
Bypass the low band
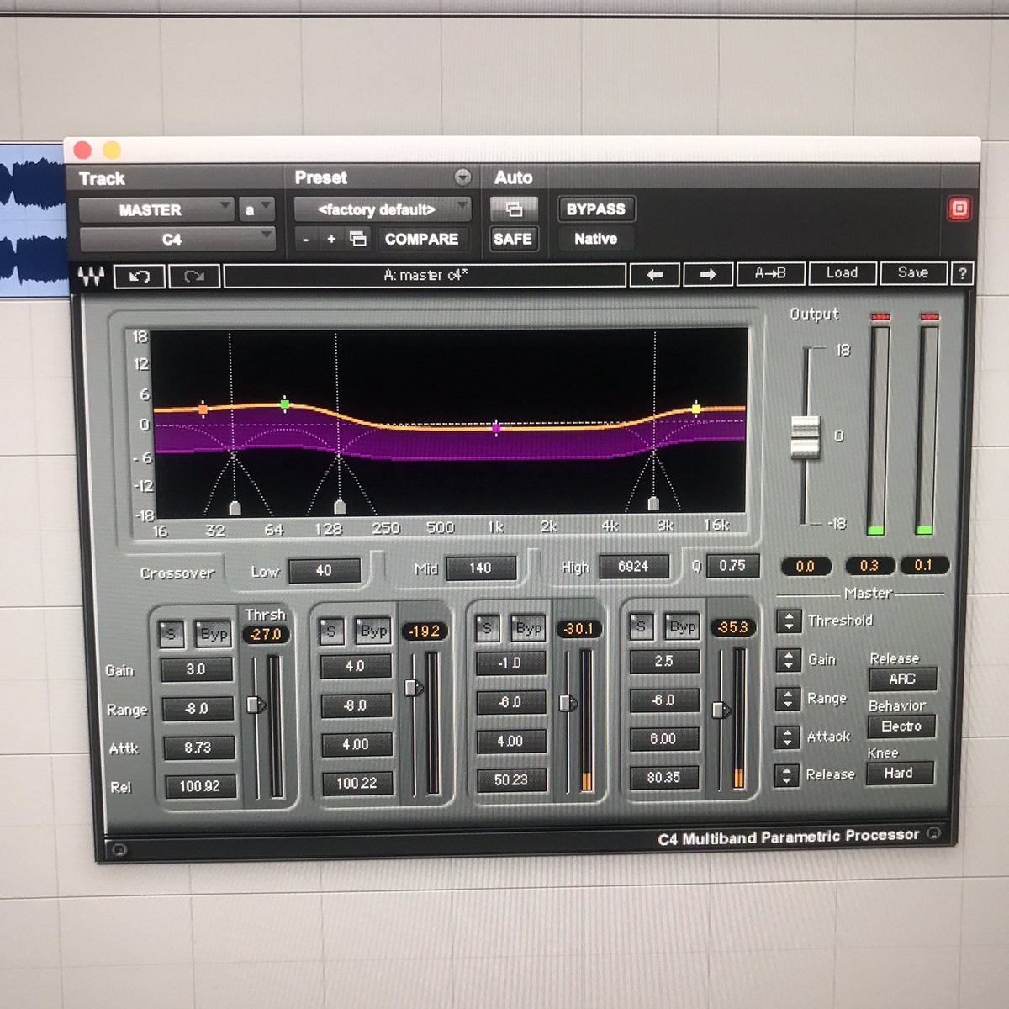point(213,634)
